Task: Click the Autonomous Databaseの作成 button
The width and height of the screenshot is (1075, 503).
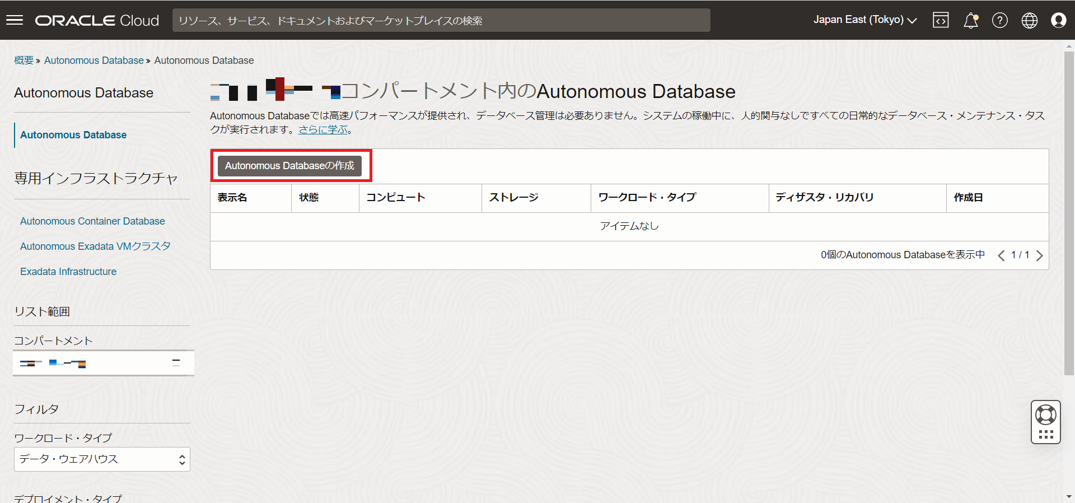Action: pyautogui.click(x=289, y=166)
